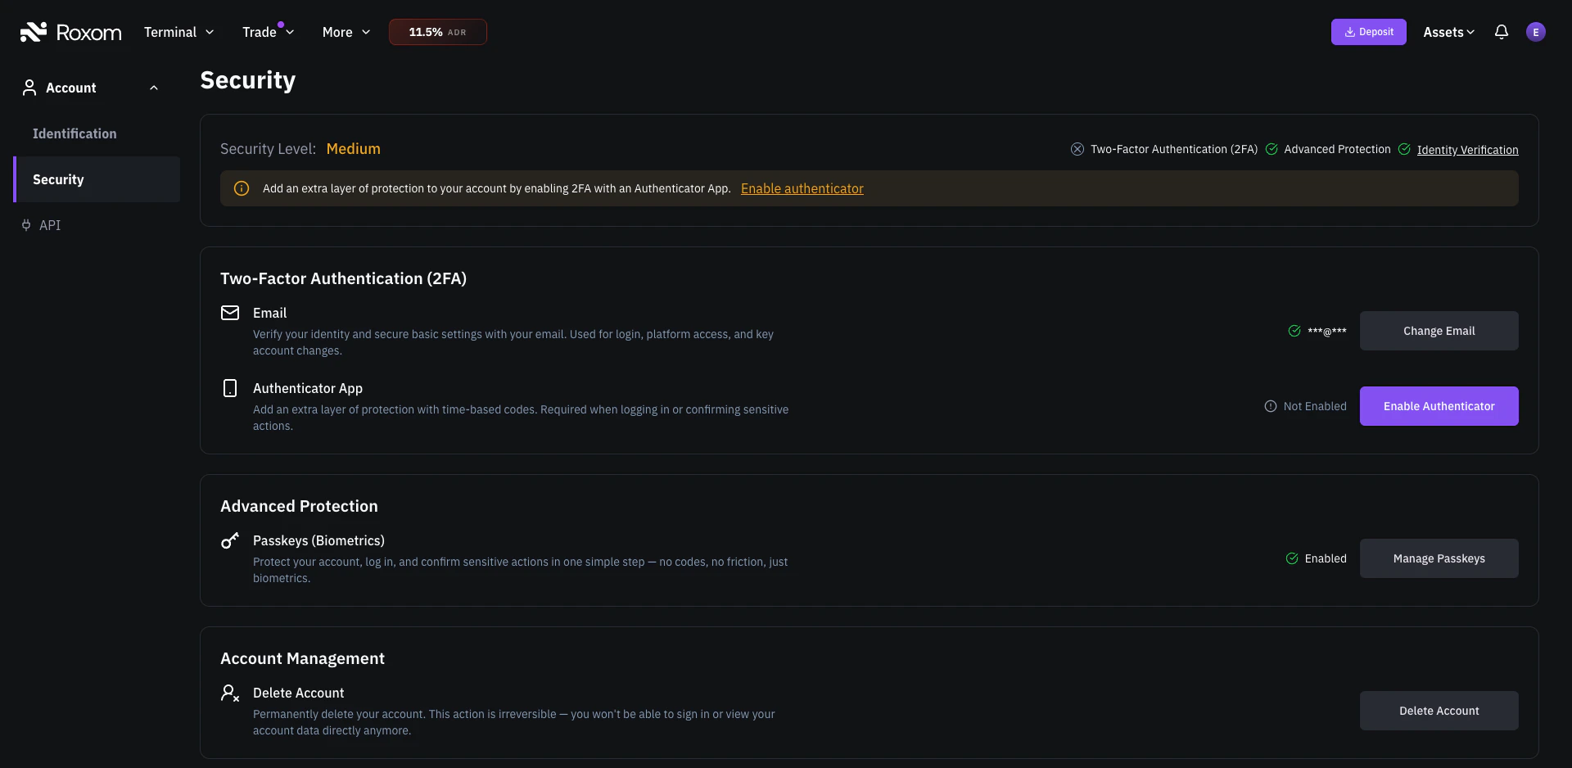Click the Delete Account user icon

pyautogui.click(x=229, y=693)
